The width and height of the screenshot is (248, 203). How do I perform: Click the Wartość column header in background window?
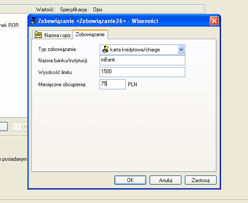click(45, 10)
